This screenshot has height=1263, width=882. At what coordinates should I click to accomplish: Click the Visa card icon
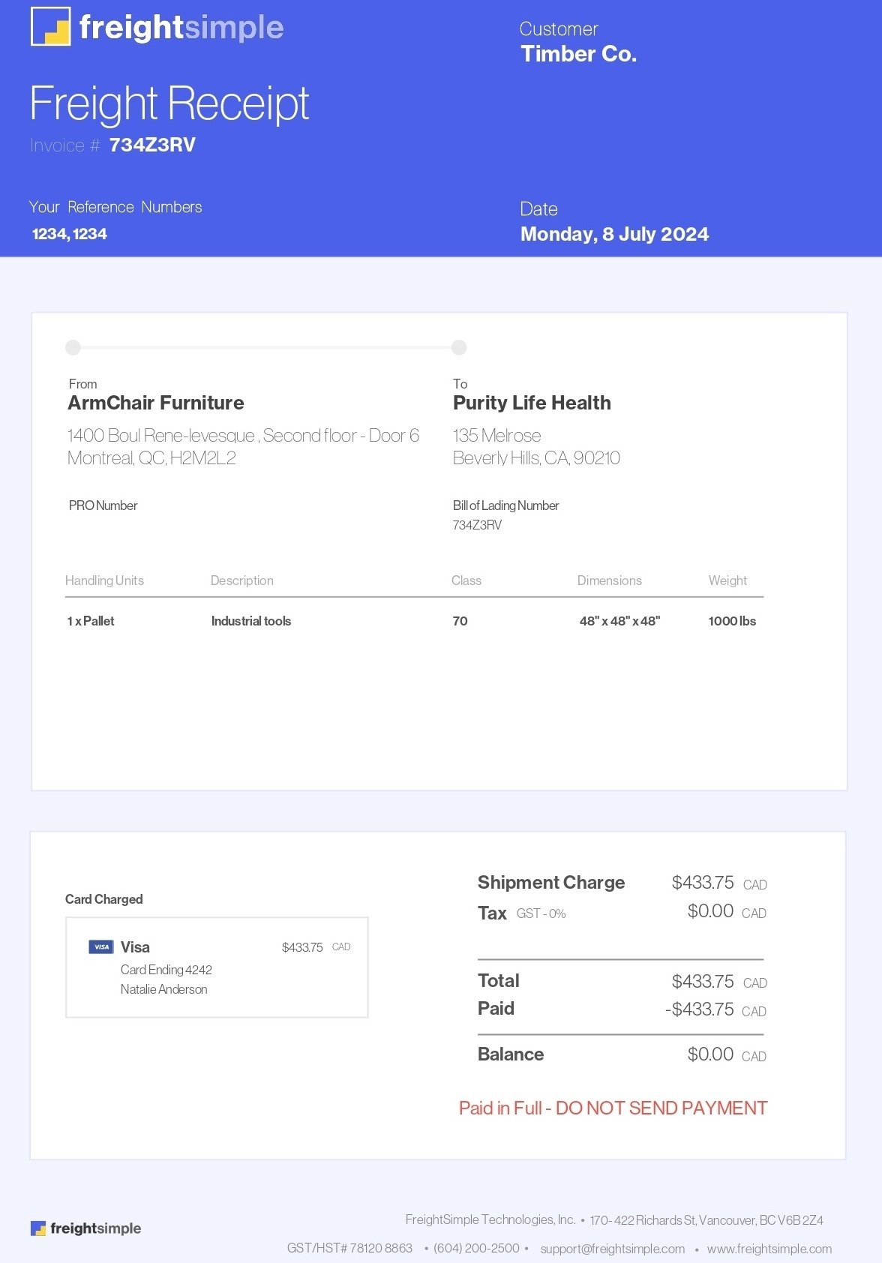coord(100,946)
